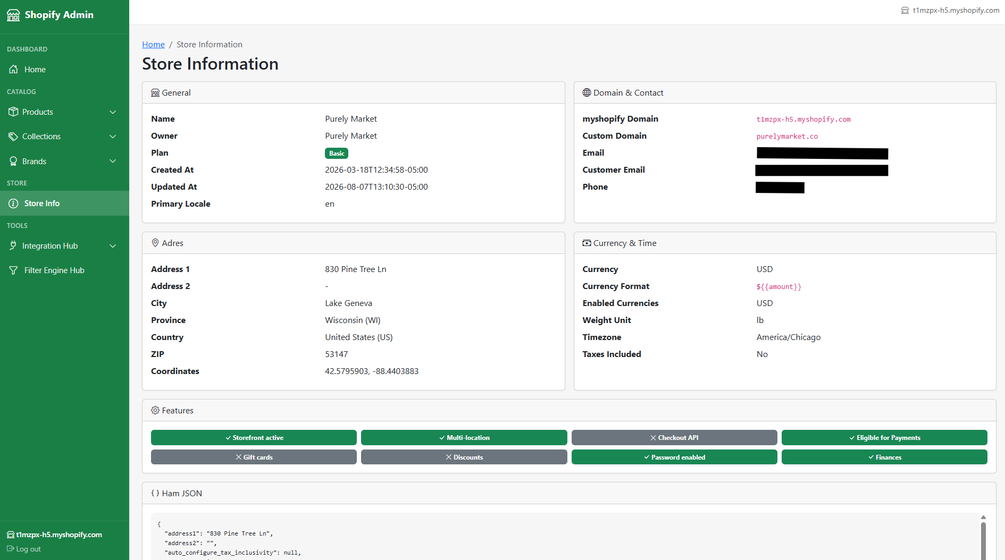
Task: Click the Shopify Admin brand title
Action: click(59, 15)
